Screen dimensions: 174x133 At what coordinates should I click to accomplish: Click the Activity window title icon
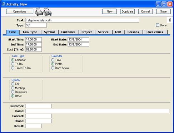click(x=4, y=4)
